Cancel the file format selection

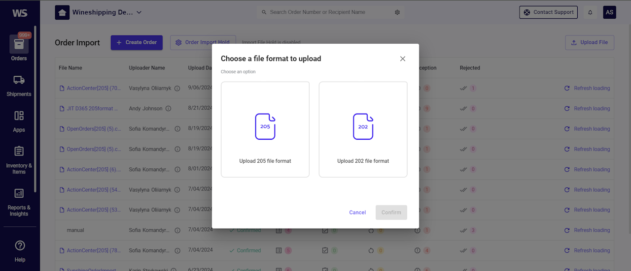(x=357, y=212)
